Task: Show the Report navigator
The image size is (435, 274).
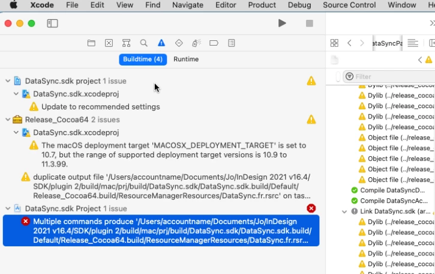Action: click(232, 43)
